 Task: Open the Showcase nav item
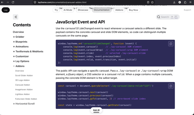83,10
